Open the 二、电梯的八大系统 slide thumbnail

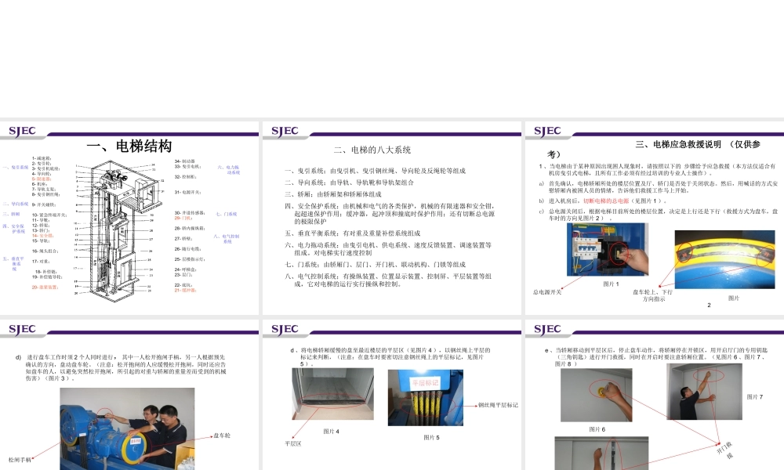[x=391, y=219]
